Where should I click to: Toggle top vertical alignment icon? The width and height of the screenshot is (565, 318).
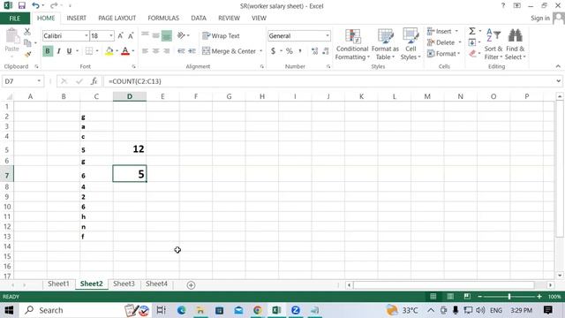coord(145,35)
